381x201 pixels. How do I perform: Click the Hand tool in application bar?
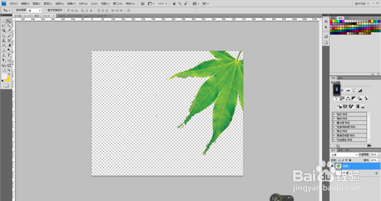[x=174, y=4]
